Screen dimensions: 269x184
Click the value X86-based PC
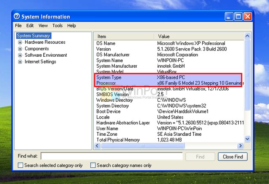click(171, 77)
